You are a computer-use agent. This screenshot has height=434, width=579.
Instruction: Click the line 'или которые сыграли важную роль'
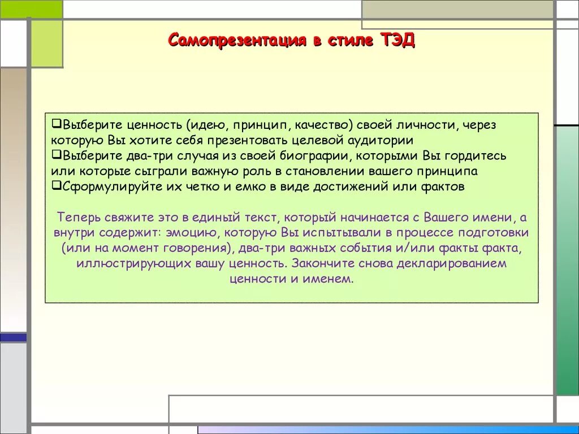click(264, 172)
